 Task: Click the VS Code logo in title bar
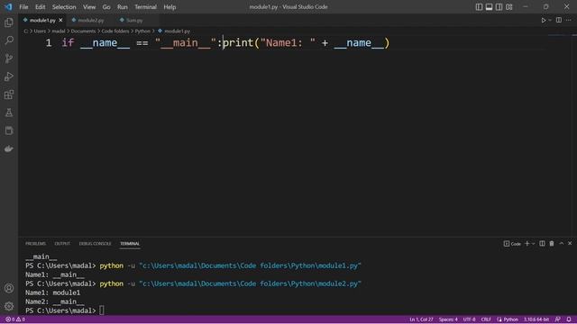coord(8,6)
